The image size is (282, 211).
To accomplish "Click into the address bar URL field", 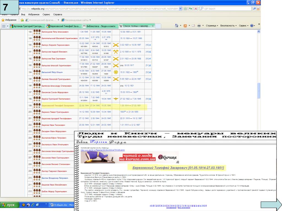I will point(100,9).
